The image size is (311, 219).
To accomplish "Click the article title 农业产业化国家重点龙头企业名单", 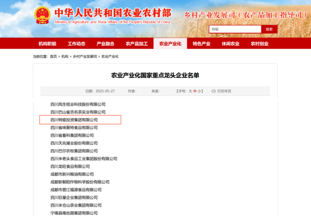I will 155,75.
